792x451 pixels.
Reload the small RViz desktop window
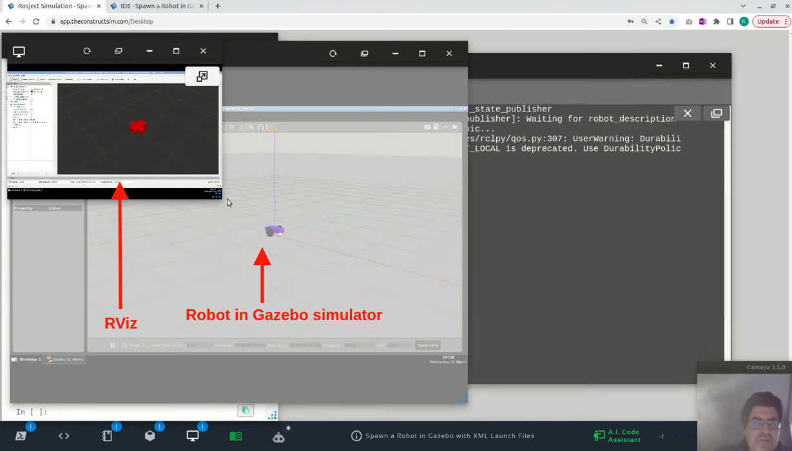tap(87, 51)
